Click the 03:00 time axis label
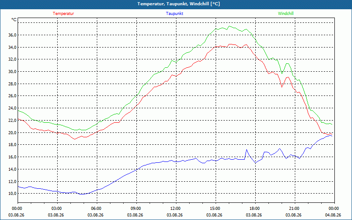This screenshot has height=220, width=352. (x=57, y=209)
